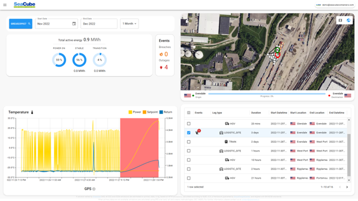358x201 pixels.
Task: Toggle the orange Setpoint legend swatch
Action: pyautogui.click(x=144, y=112)
